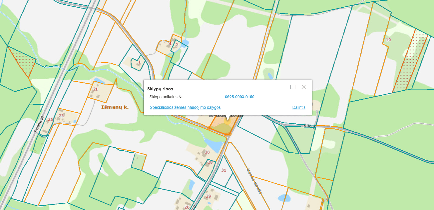
Task: Select the Sklypų ribos popup title
Action: (x=160, y=89)
